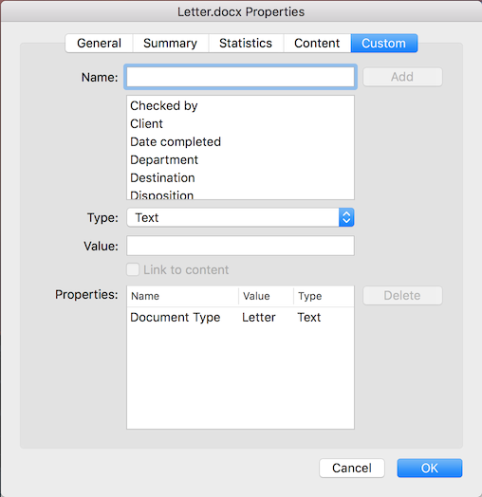Select the 'Document Type' property row
482x497 pixels.
(240, 318)
